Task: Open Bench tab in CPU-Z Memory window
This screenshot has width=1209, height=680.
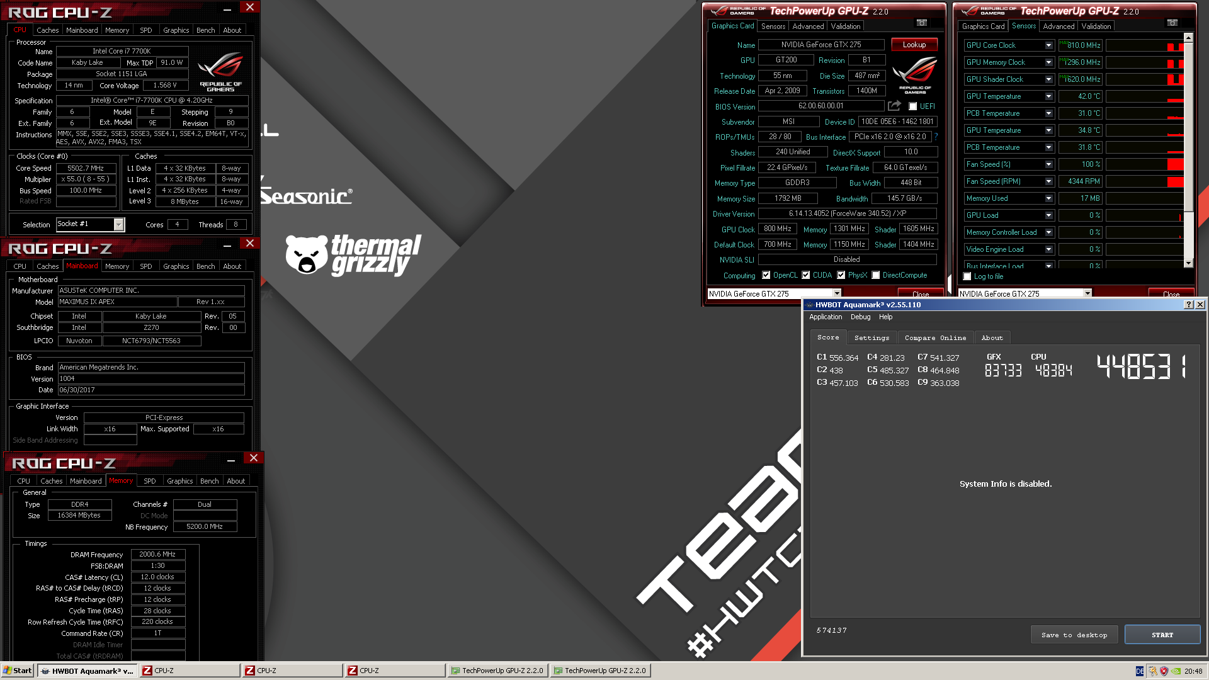Action: tap(210, 481)
